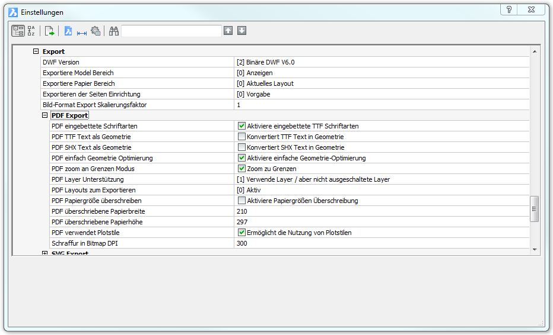This screenshot has width=553, height=335.
Task: Collapse the PDF Export group
Action: pyautogui.click(x=45, y=115)
